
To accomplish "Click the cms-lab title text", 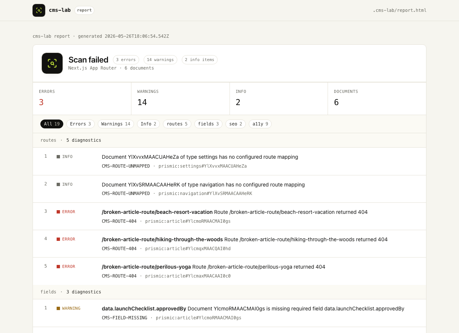I will (60, 10).
